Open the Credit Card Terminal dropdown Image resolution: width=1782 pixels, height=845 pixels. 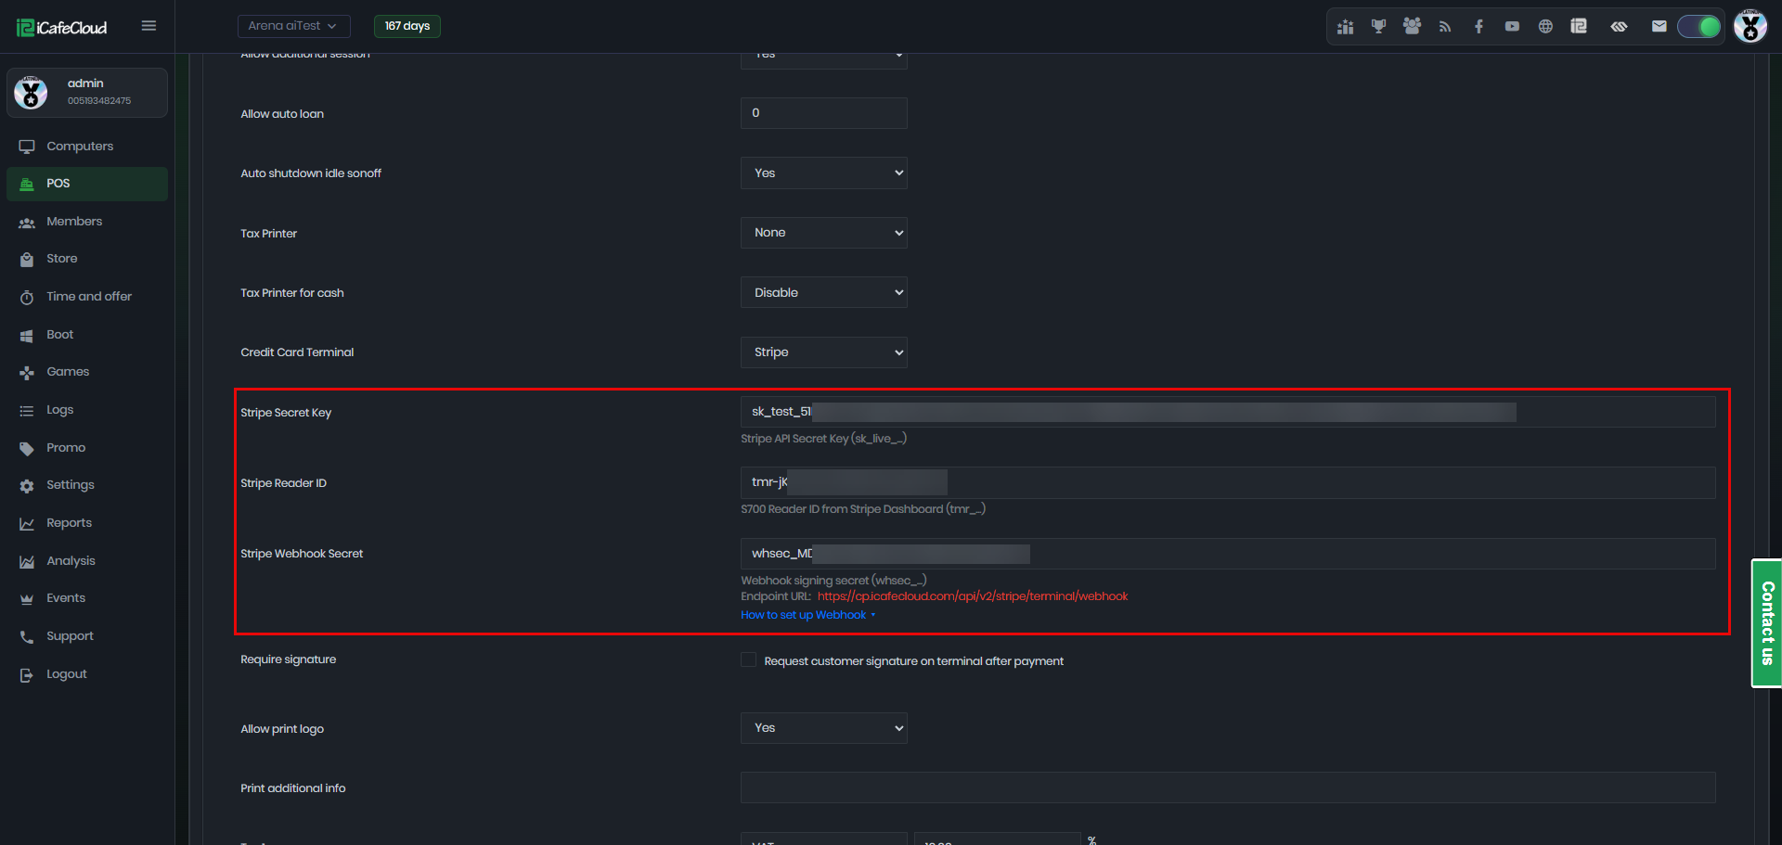click(823, 352)
